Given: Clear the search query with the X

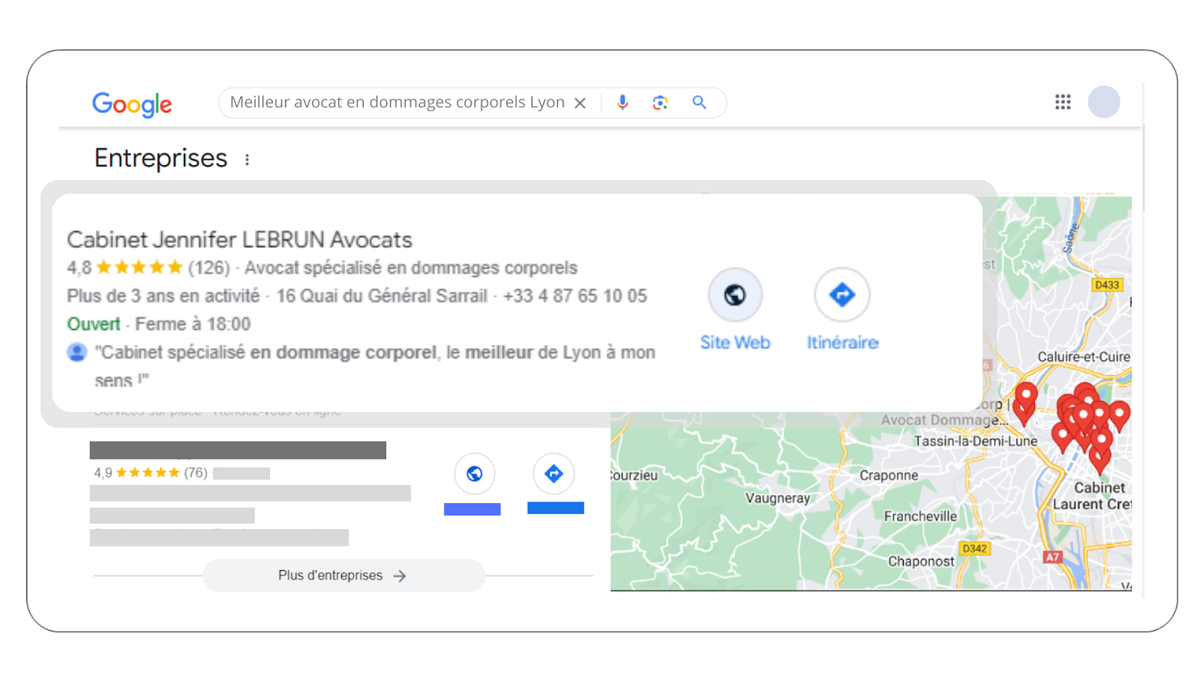Looking at the screenshot, I should [x=580, y=103].
